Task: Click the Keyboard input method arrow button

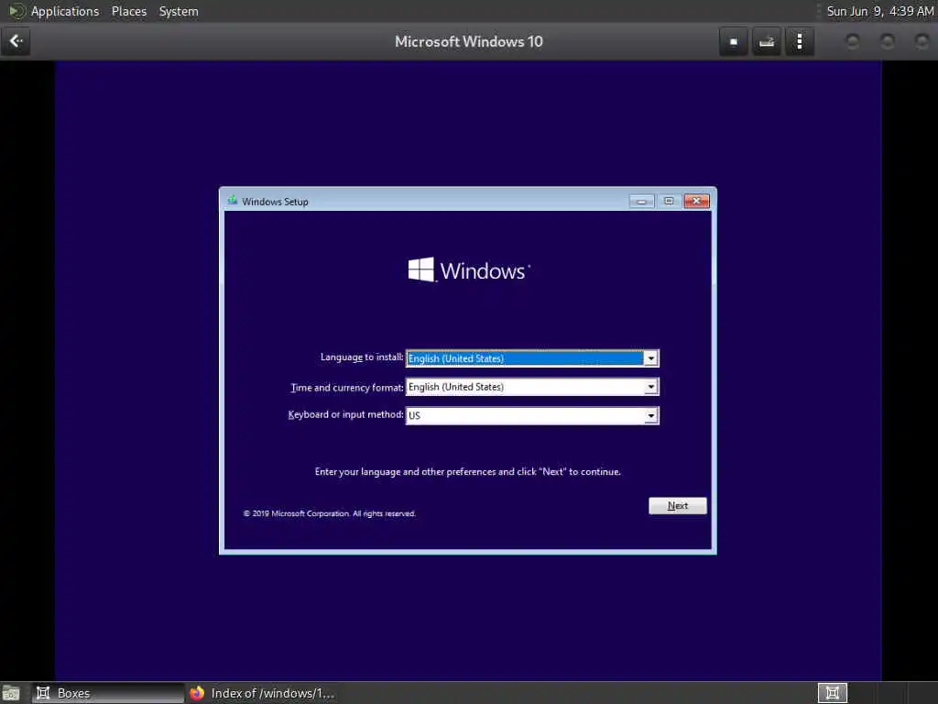Action: (651, 415)
